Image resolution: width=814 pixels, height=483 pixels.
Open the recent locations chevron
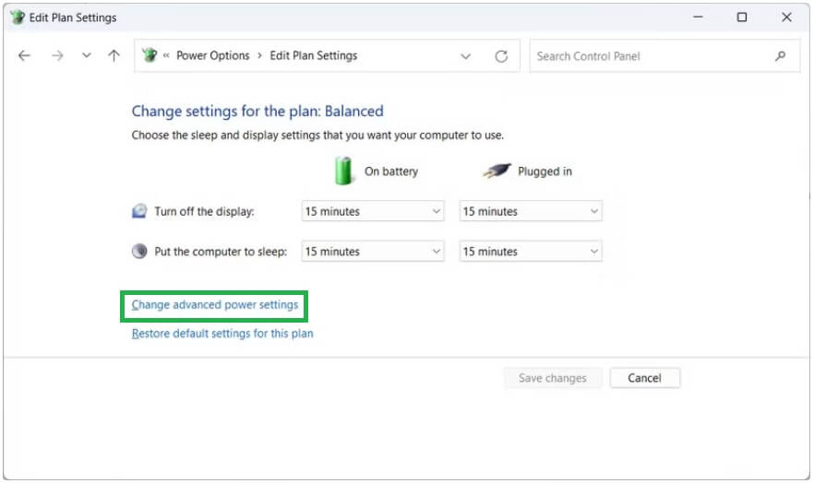click(x=86, y=55)
